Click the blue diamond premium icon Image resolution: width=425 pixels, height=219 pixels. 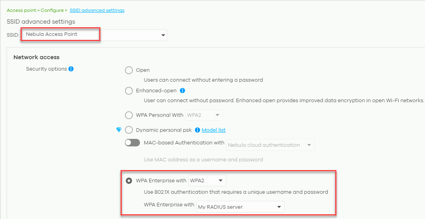pyautogui.click(x=119, y=130)
